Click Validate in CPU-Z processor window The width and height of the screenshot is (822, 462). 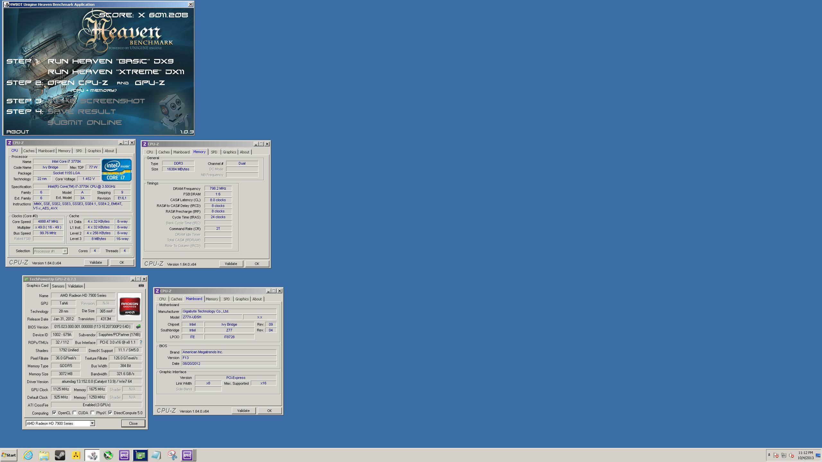pyautogui.click(x=96, y=262)
